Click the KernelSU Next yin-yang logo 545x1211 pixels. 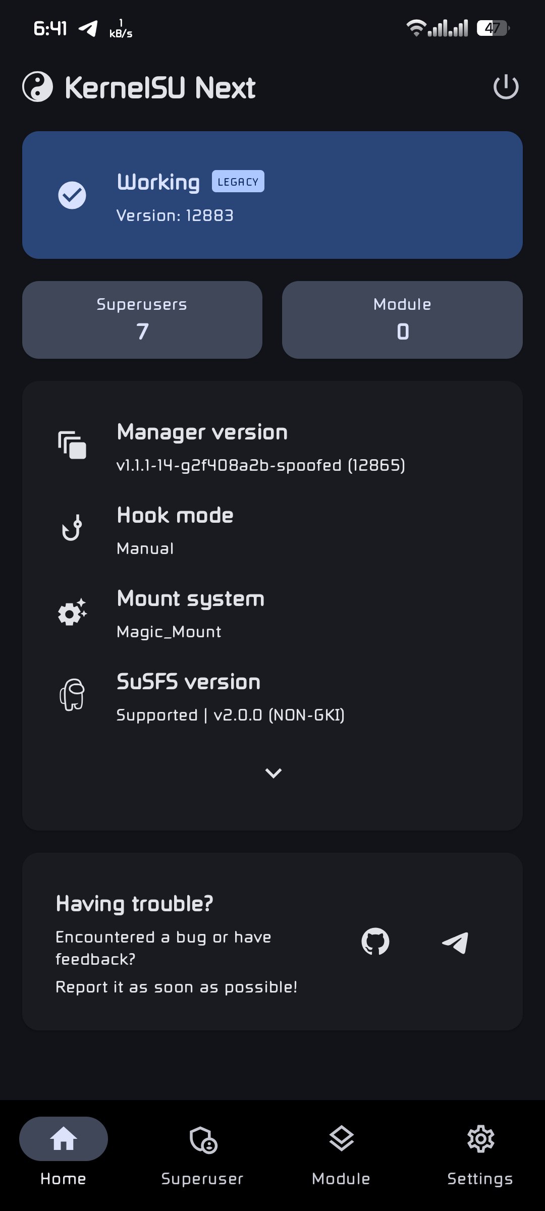click(38, 87)
